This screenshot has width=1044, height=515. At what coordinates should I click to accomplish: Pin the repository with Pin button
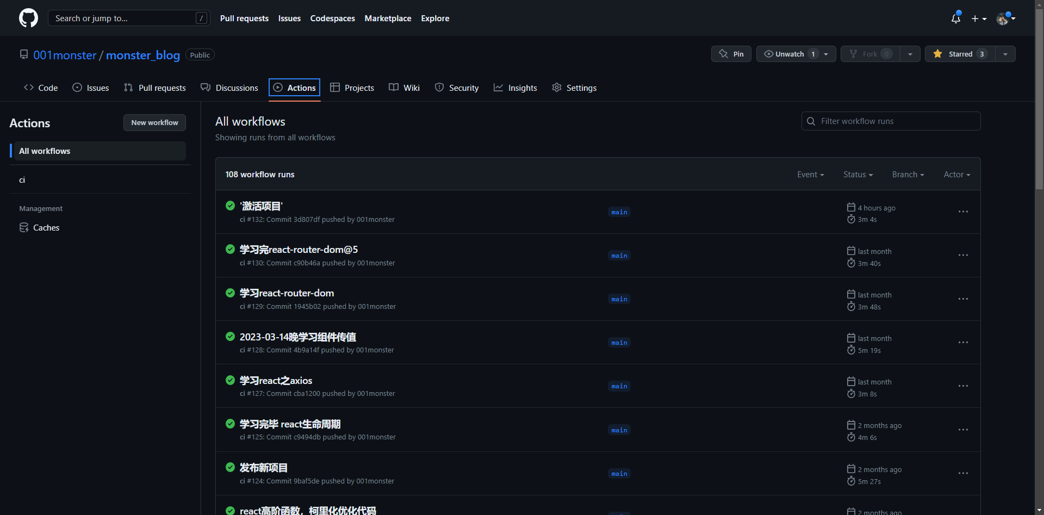731,54
